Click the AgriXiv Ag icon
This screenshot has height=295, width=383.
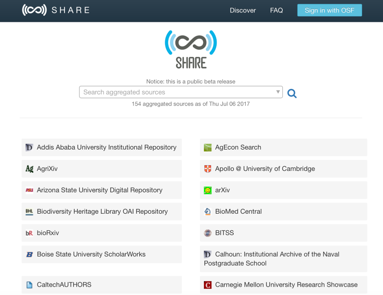pyautogui.click(x=29, y=169)
